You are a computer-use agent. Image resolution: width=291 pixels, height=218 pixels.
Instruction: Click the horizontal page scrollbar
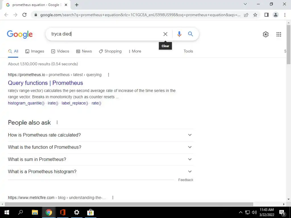129,204
